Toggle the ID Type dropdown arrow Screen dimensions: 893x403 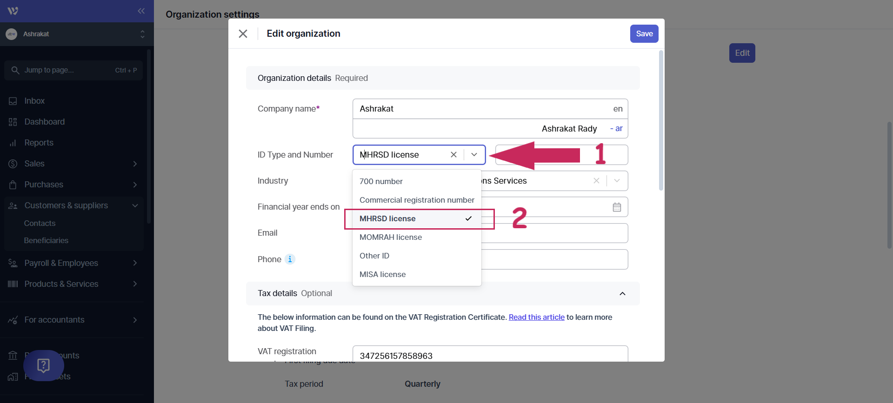point(474,155)
